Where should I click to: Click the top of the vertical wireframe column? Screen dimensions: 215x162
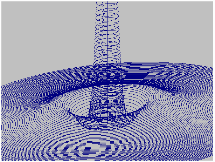click(x=107, y=5)
